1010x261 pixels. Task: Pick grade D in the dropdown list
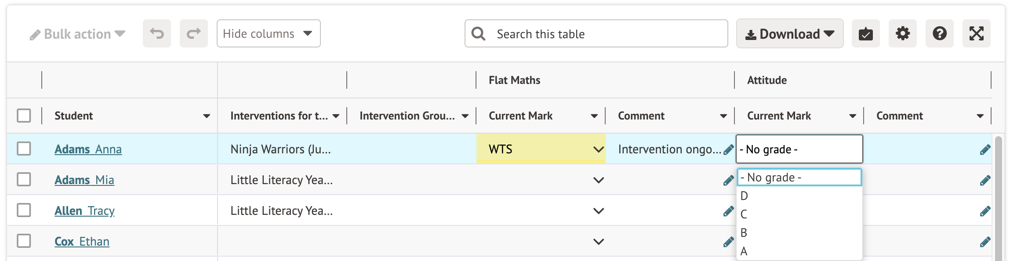click(x=744, y=196)
